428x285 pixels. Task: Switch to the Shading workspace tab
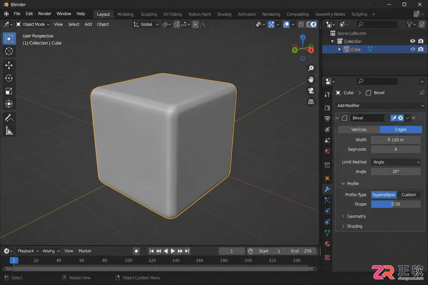(224, 14)
